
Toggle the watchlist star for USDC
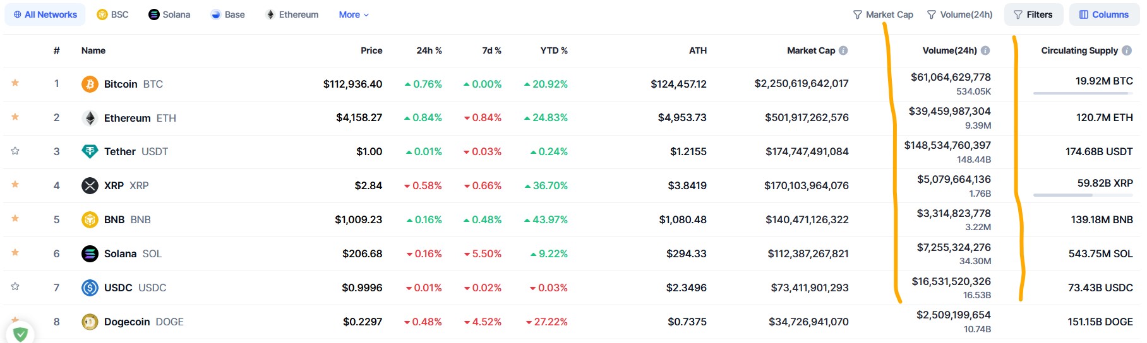15,286
